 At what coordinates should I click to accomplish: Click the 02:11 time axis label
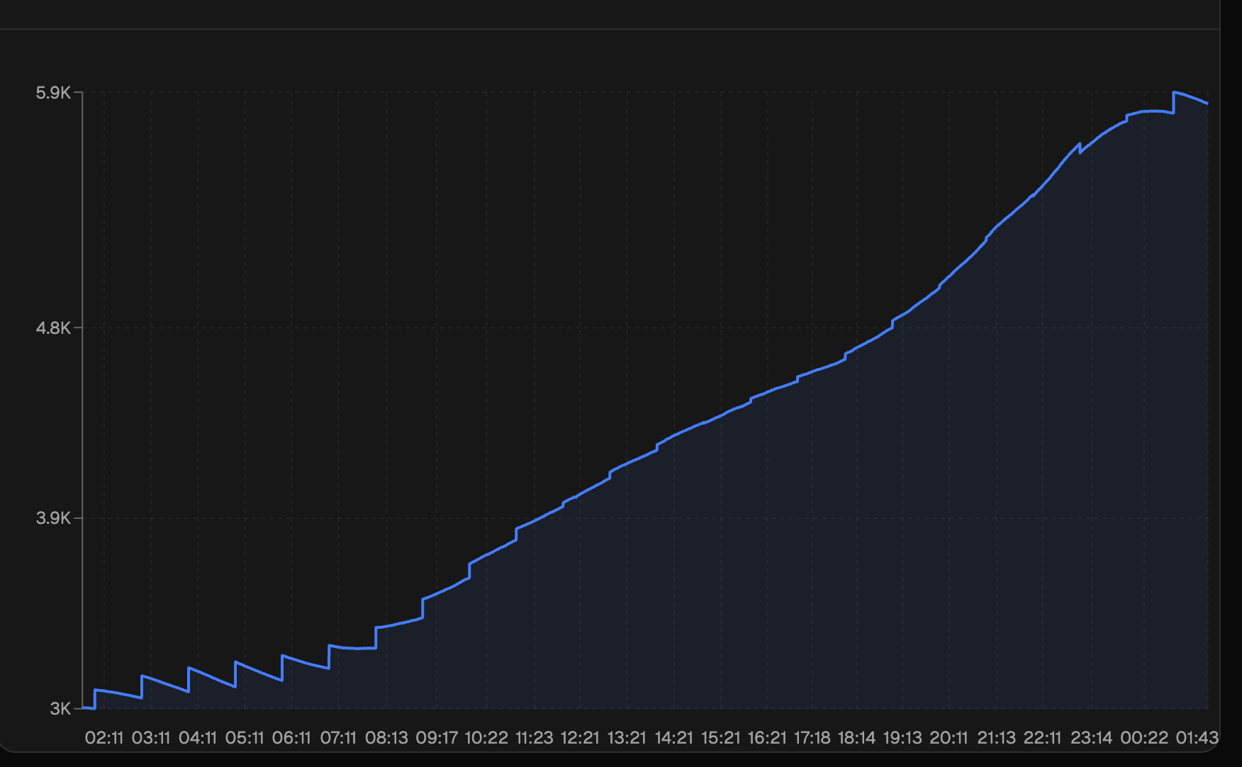[x=104, y=738]
